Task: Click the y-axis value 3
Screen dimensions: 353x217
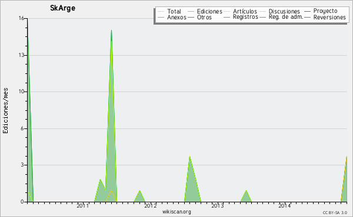Action: tap(22, 165)
